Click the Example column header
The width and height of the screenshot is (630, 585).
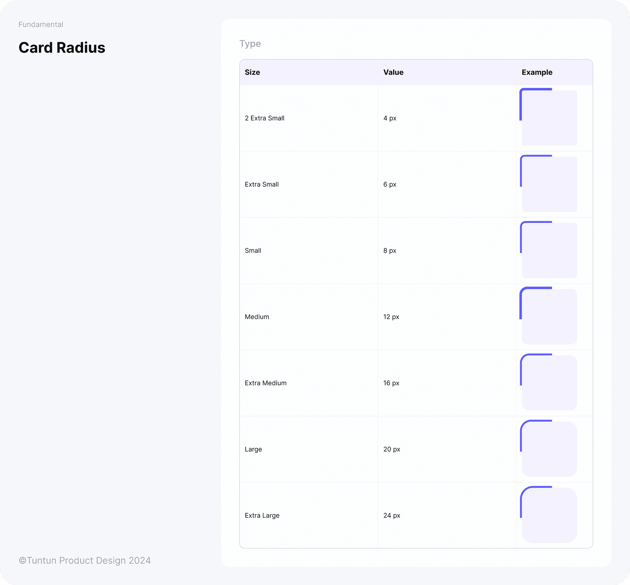(537, 72)
